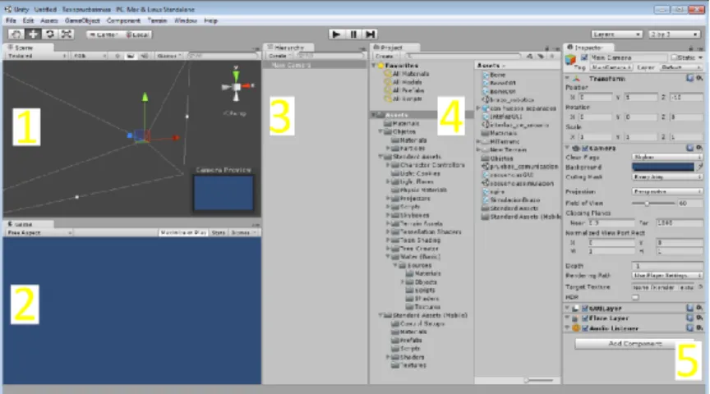This screenshot has width=710, height=394.
Task: Open Projection Perspective dropdown
Action: [x=667, y=191]
